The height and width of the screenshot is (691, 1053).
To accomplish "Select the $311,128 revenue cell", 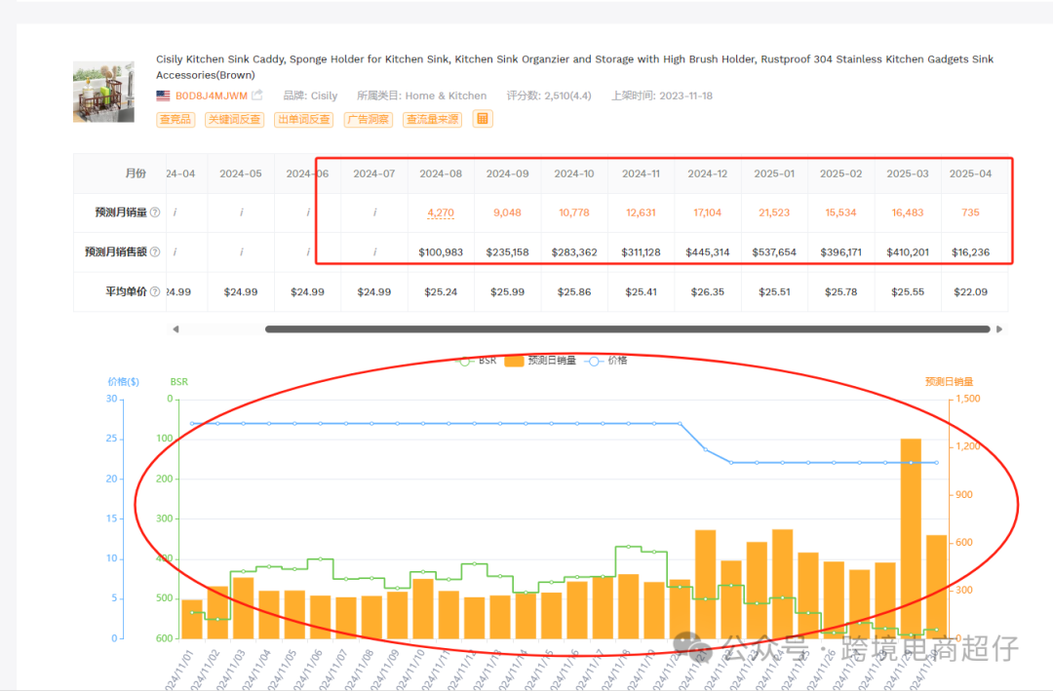I will click(641, 252).
